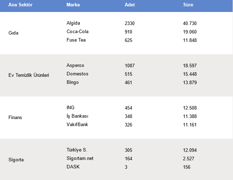Select Algida's 40.730 duration value
Image resolution: width=233 pixels, height=180 pixels.
click(190, 23)
